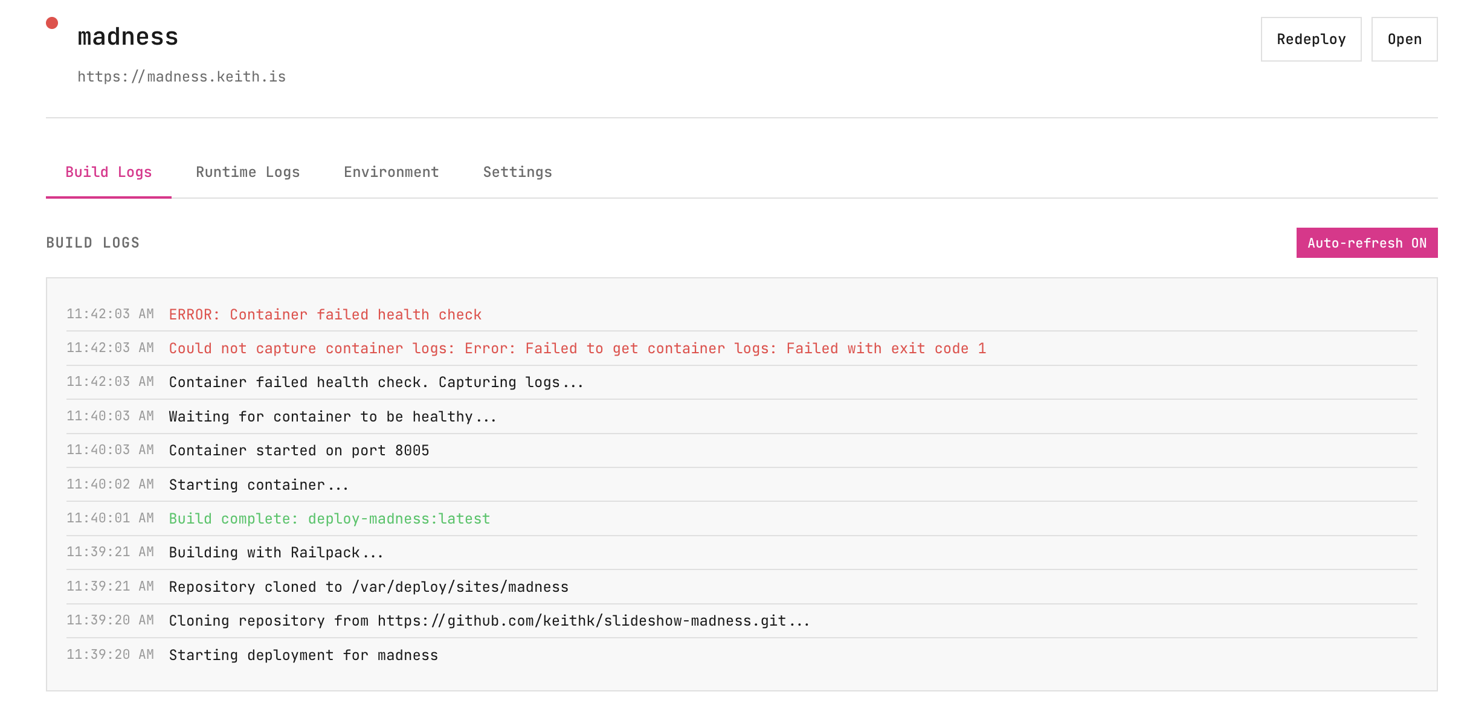Click the Redeploy button
Screen dimensions: 1473x715
tap(1310, 39)
